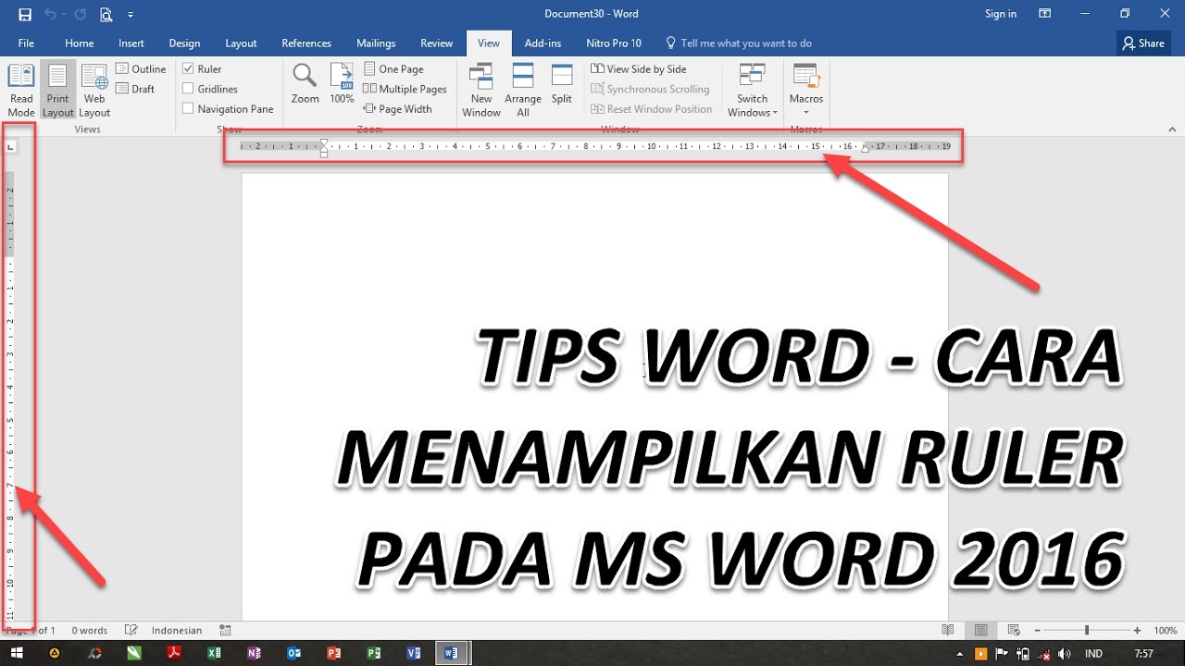Viewport: 1185px width, 666px height.
Task: Click Arrange All windows
Action: (523, 91)
